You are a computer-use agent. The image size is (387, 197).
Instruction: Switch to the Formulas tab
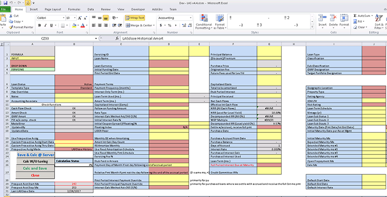(74, 9)
